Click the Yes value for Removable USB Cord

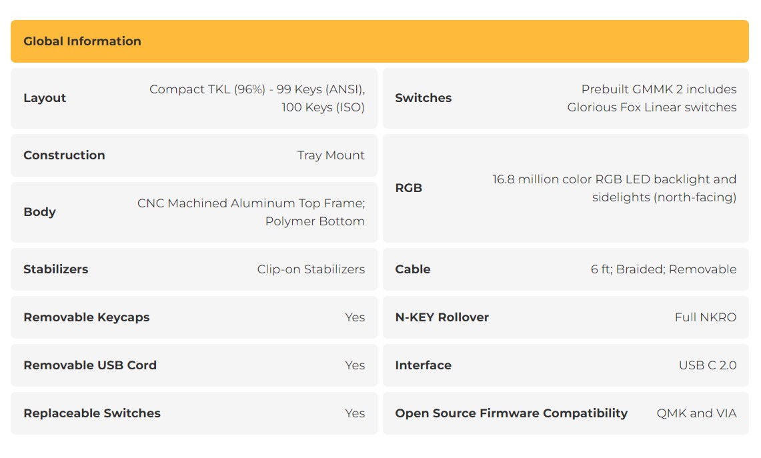355,365
